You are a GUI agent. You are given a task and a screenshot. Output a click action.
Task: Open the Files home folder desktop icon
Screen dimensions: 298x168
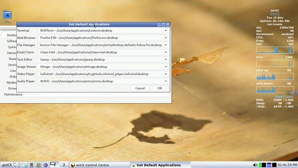click(7, 17)
